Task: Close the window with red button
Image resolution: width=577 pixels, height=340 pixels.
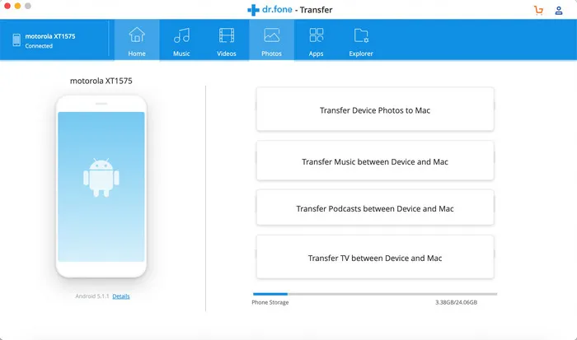Action: click(x=7, y=6)
